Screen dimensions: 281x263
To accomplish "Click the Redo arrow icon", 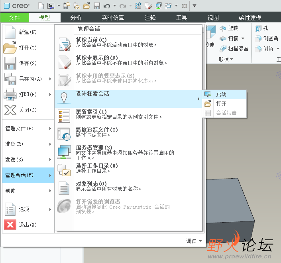I will click(x=123, y=6).
